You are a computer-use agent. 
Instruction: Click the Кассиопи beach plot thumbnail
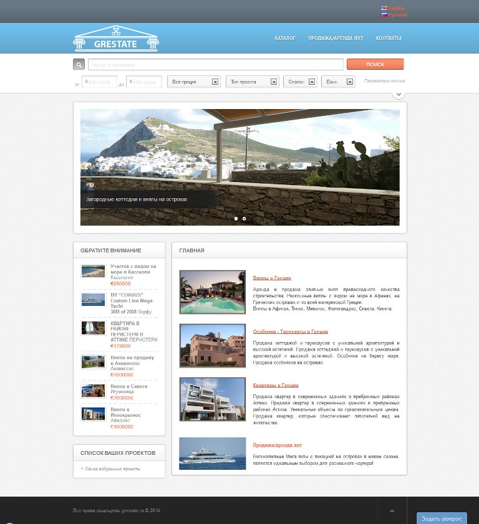click(94, 271)
